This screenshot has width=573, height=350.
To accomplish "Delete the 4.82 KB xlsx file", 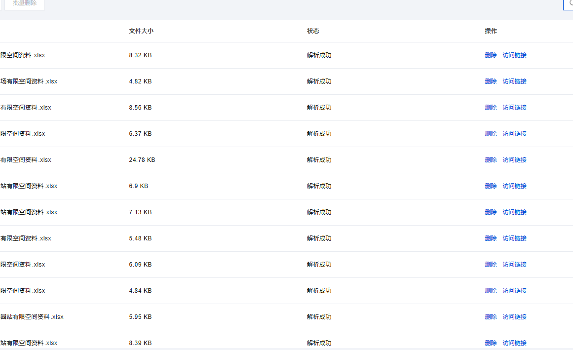I will point(491,81).
